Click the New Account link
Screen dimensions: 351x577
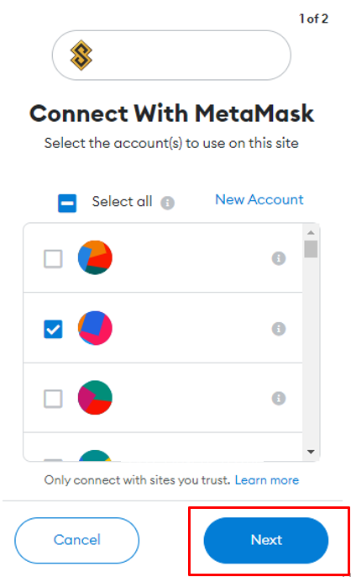(x=259, y=200)
